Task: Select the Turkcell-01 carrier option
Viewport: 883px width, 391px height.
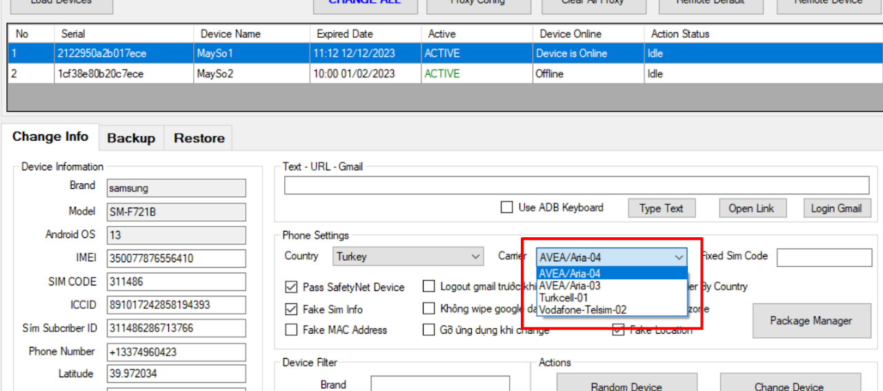Action: [564, 298]
